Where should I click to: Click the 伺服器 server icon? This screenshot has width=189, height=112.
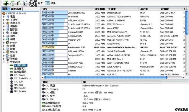pyautogui.click(x=8, y=26)
